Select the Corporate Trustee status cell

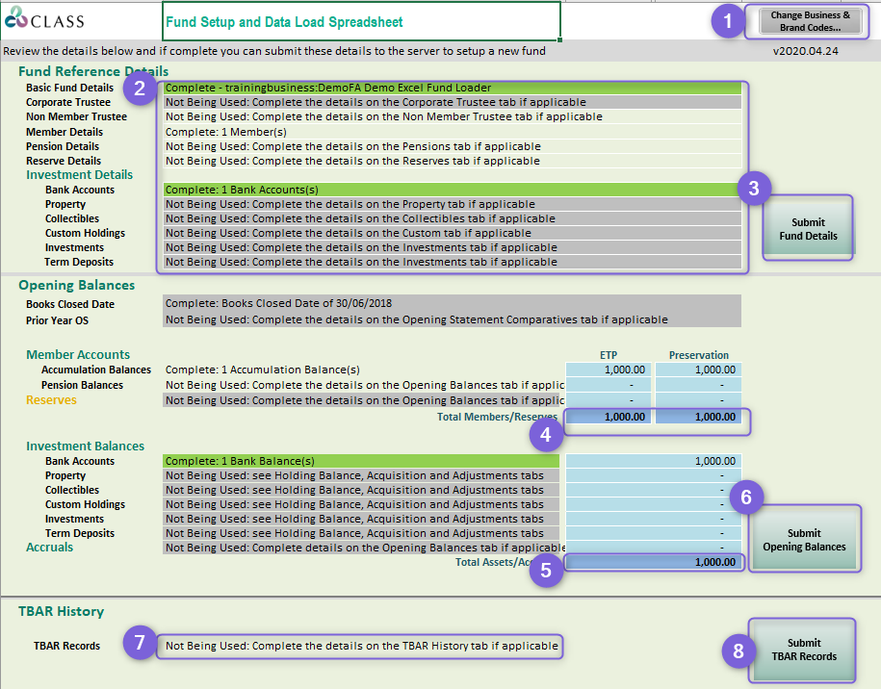tap(452, 102)
